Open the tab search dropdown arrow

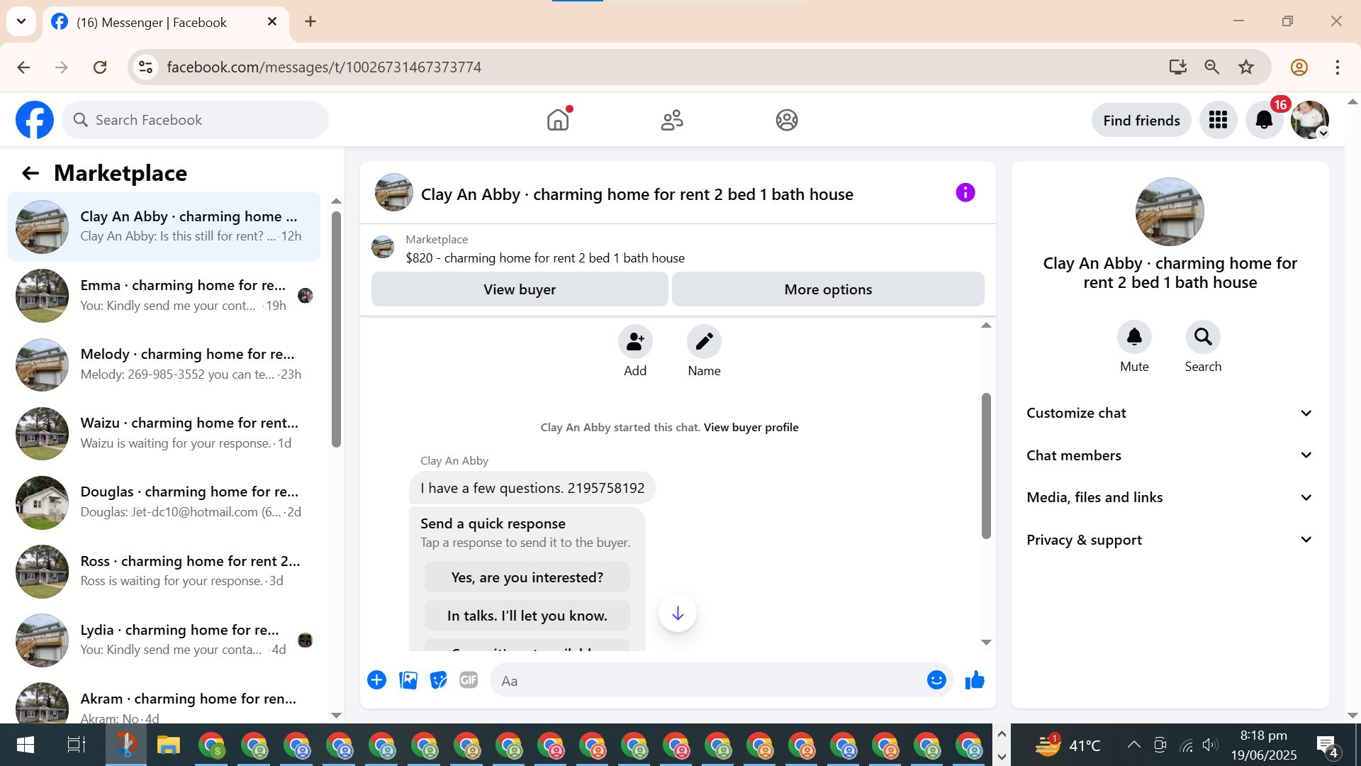[21, 21]
